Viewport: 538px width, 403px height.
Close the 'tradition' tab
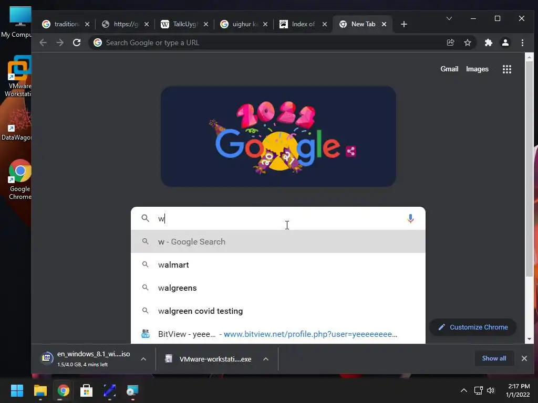(87, 24)
